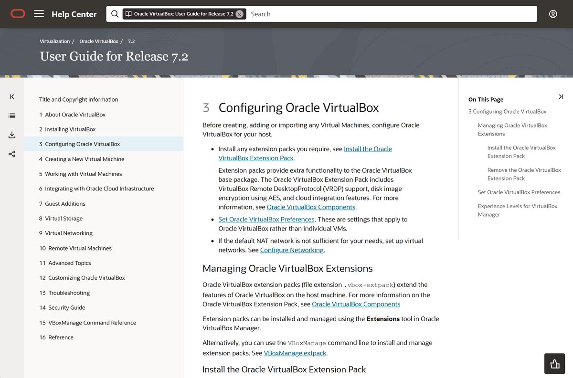Jump to Install the Extension Pack in On This Page
Viewport: 573px width, 378px height.
pyautogui.click(x=521, y=152)
